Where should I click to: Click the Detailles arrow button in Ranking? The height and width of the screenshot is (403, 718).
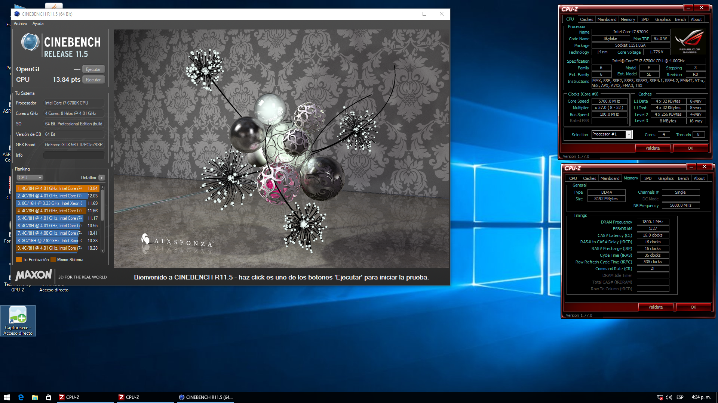(x=102, y=178)
